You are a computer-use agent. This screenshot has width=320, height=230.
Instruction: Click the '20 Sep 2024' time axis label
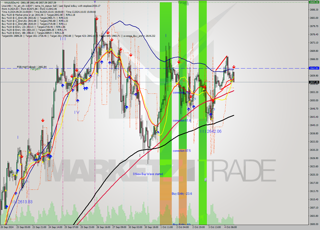[x=7, y=227]
